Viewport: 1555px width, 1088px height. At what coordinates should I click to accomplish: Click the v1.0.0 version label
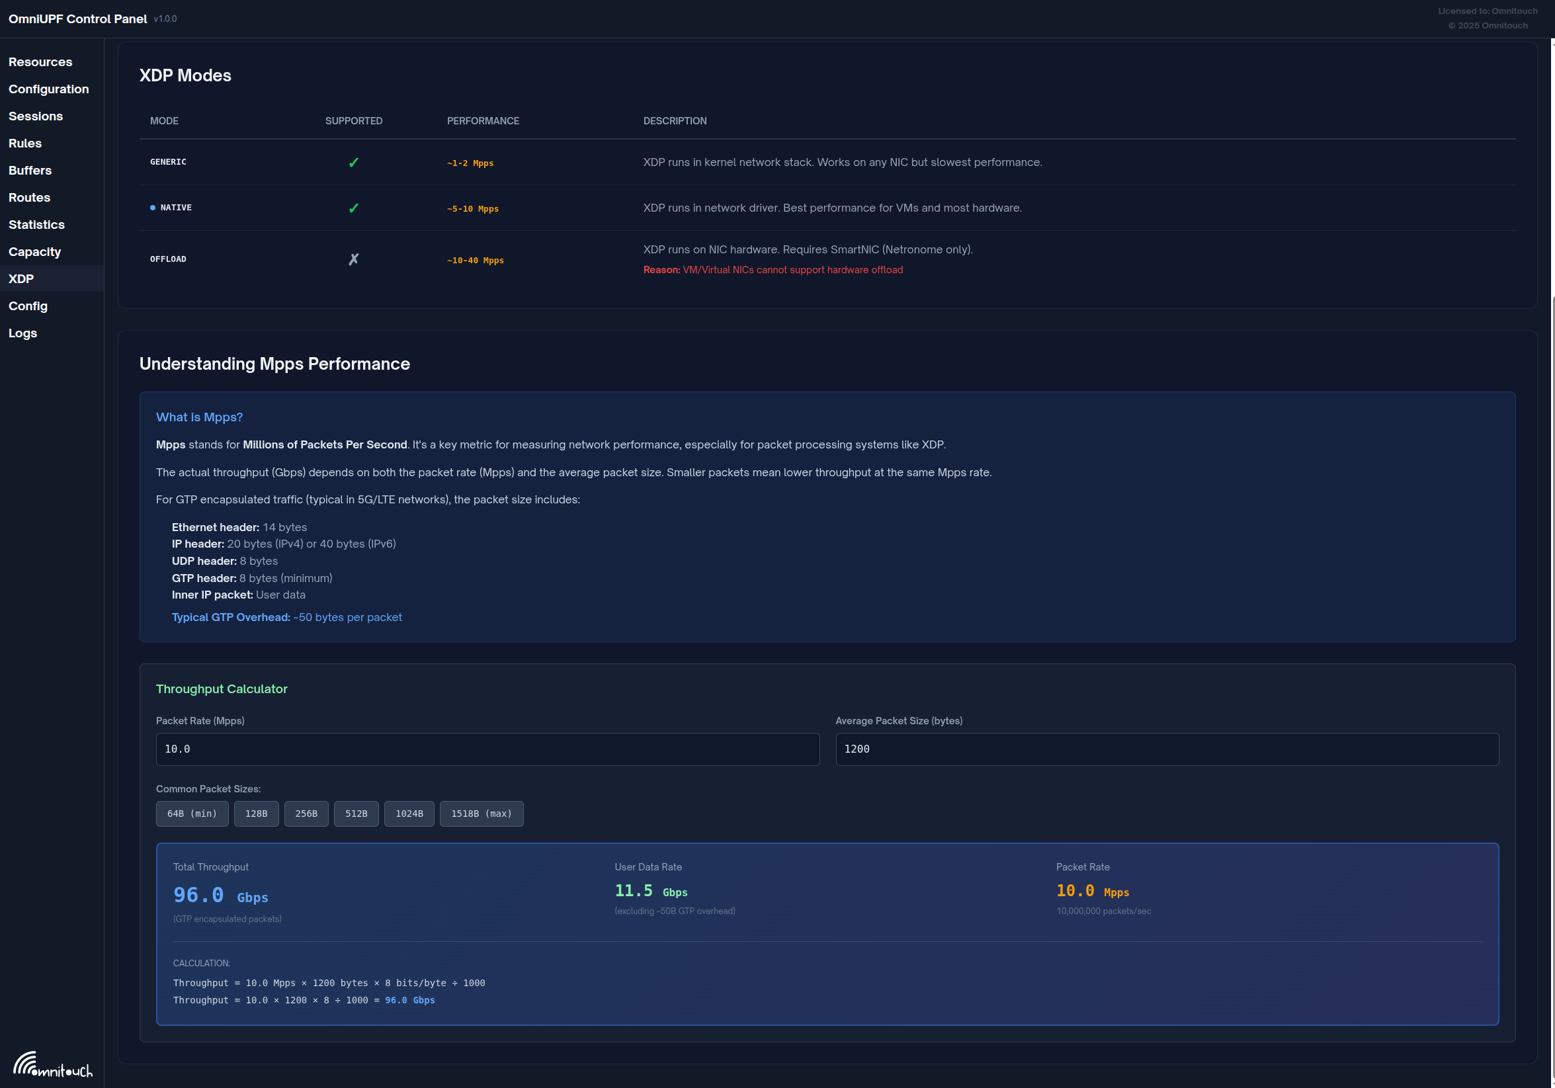(165, 19)
